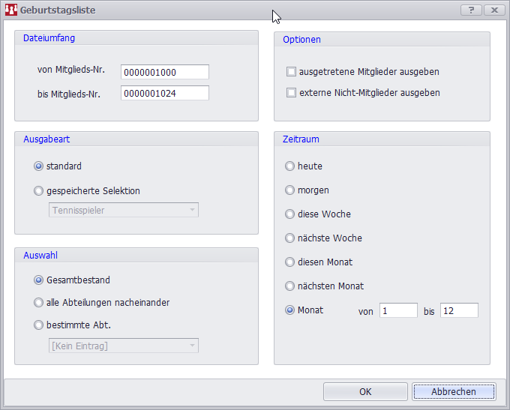Check 'externe Nicht-Mitglieder ausgeben' option
Image resolution: width=510 pixels, height=410 pixels.
coord(291,93)
